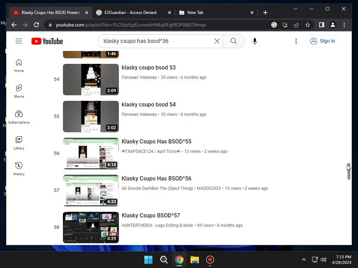Screen dimensions: 358x268
Task: Open History in the sidebar
Action: [19, 169]
